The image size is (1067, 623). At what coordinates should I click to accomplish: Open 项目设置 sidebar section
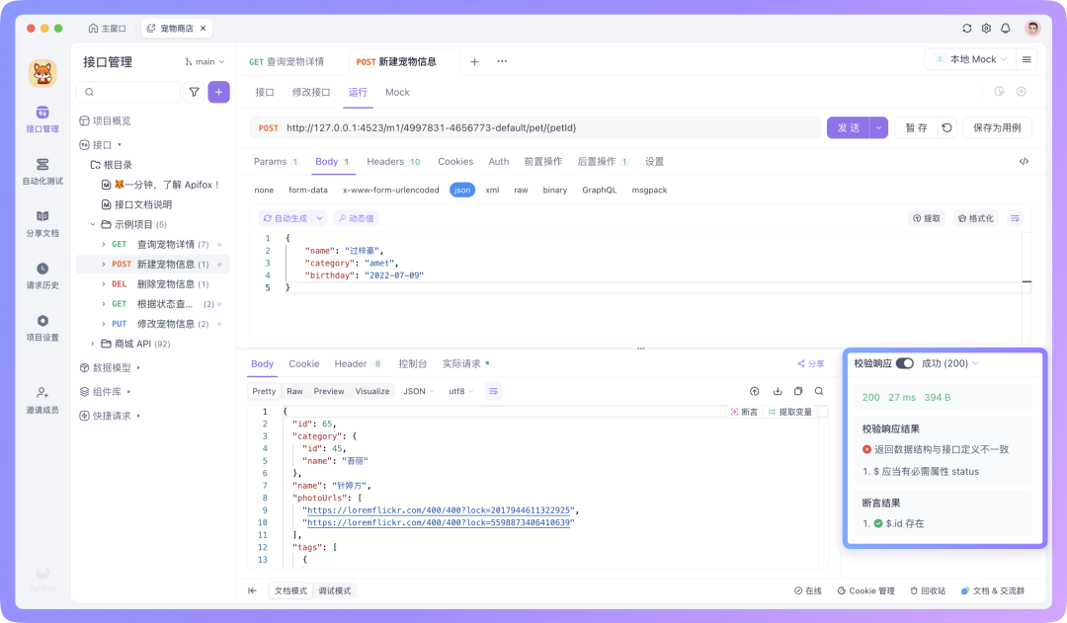point(42,328)
